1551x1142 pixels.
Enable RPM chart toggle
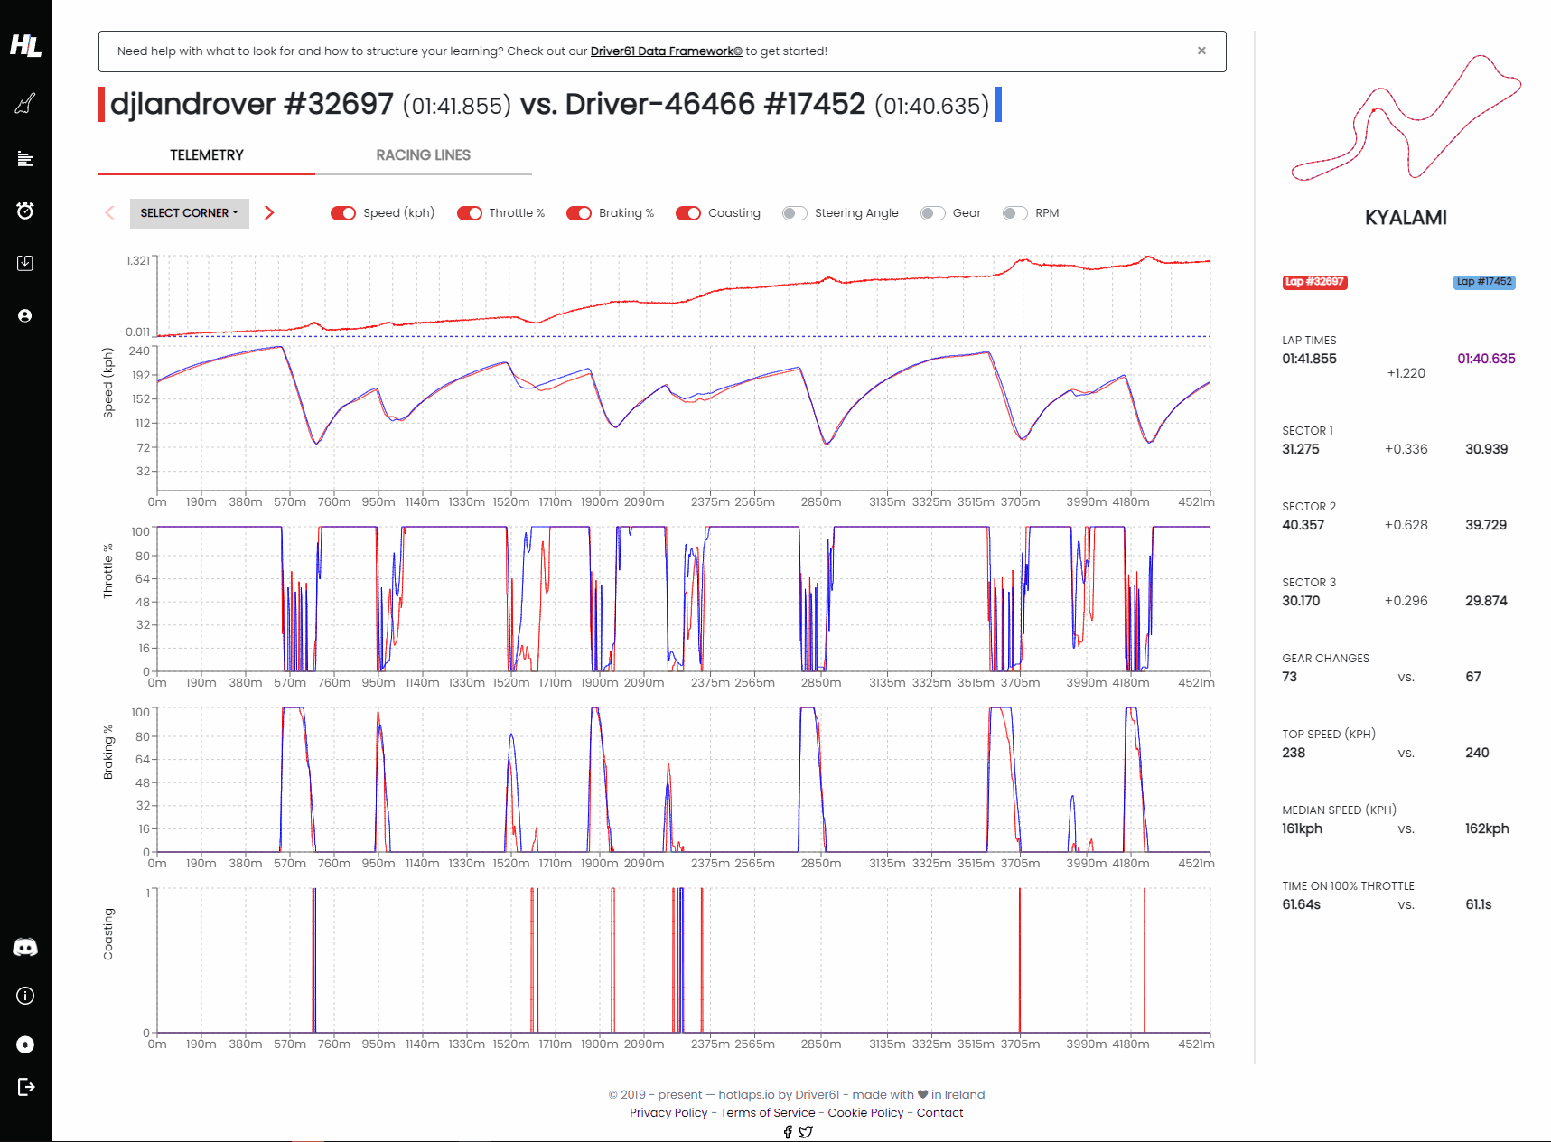point(1015,213)
